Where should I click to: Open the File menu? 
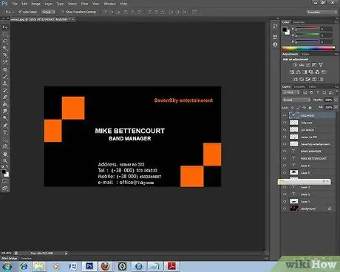[15, 4]
